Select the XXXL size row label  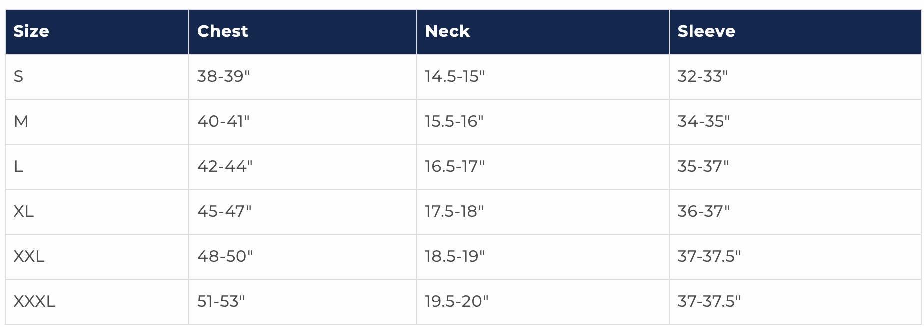coord(34,301)
